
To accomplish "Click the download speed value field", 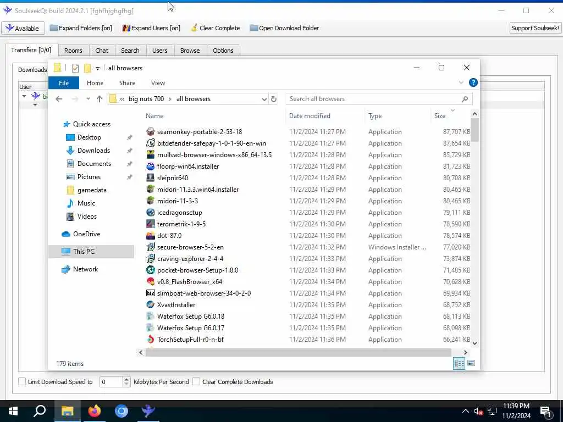I will tap(111, 381).
